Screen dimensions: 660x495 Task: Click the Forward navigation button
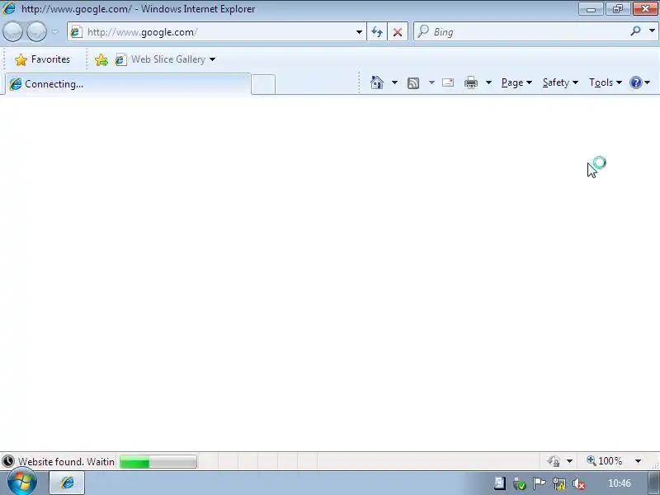click(36, 32)
